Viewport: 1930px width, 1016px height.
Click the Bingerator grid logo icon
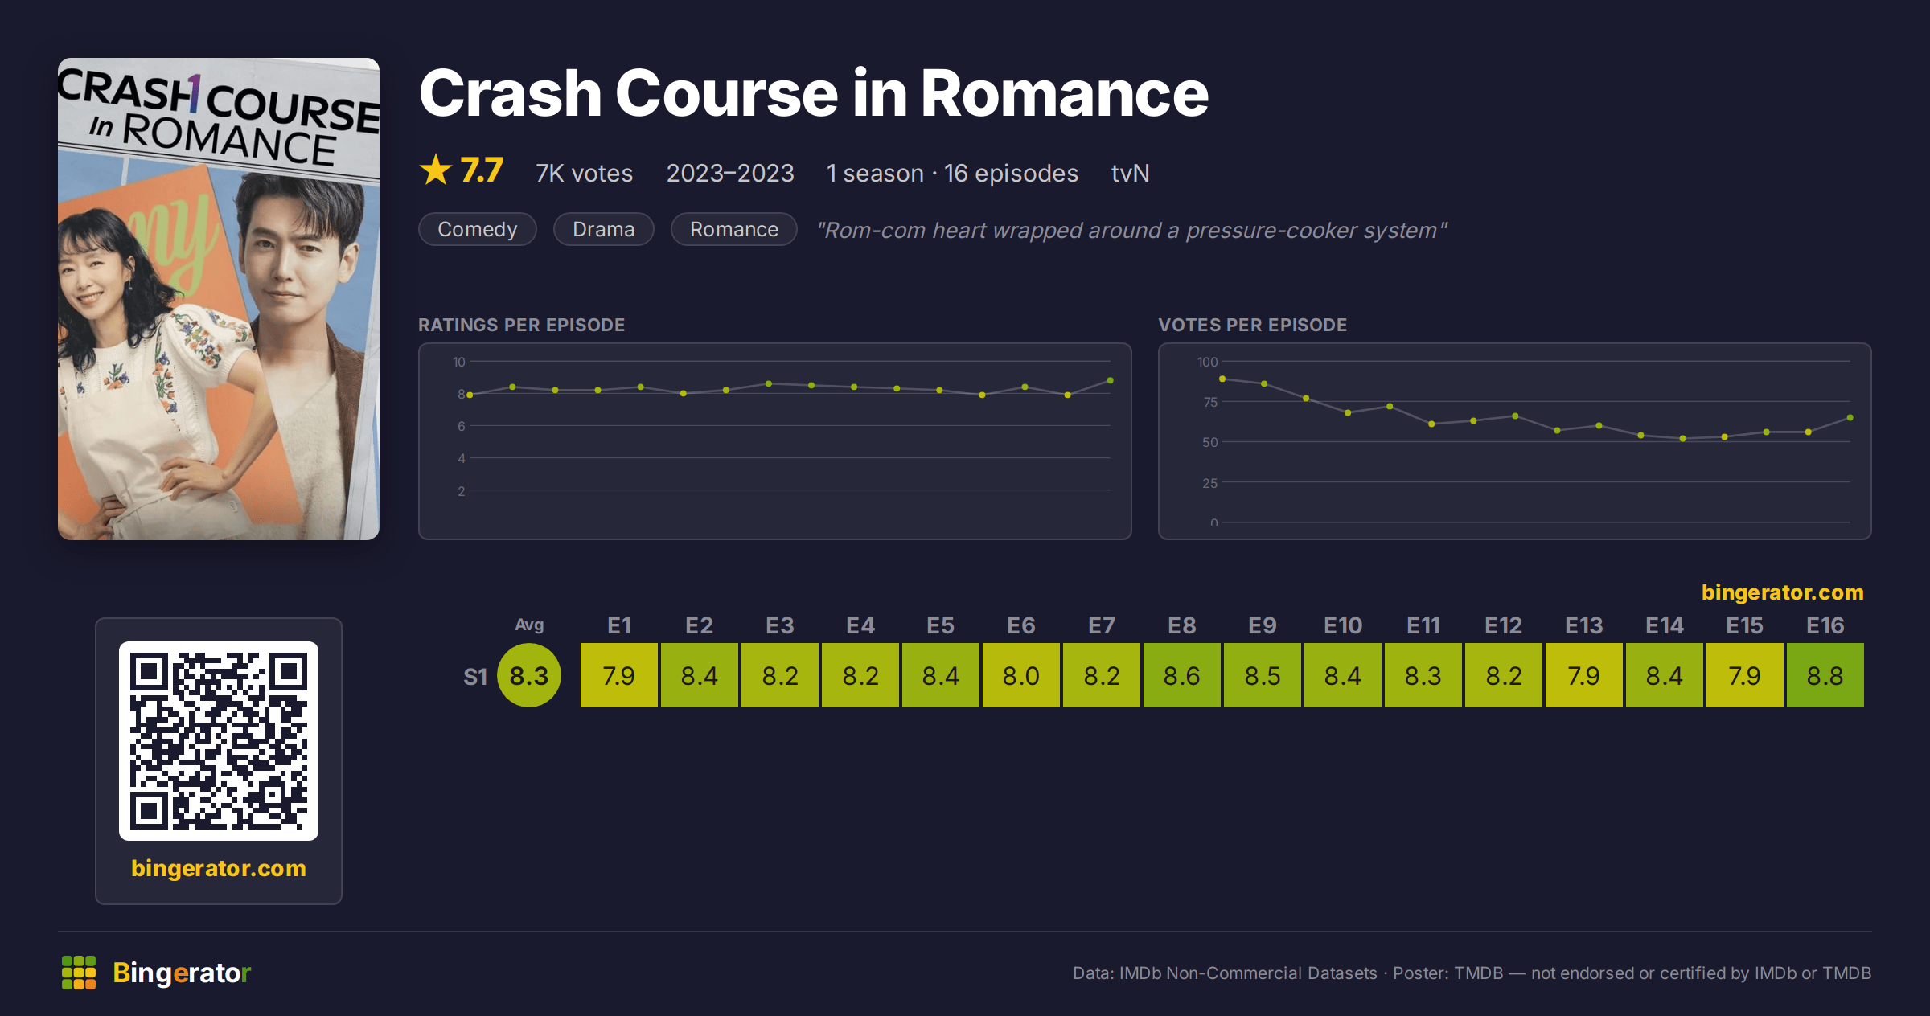tap(79, 973)
